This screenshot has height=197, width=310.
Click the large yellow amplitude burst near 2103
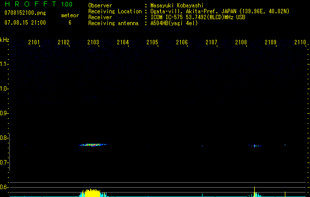point(91,193)
